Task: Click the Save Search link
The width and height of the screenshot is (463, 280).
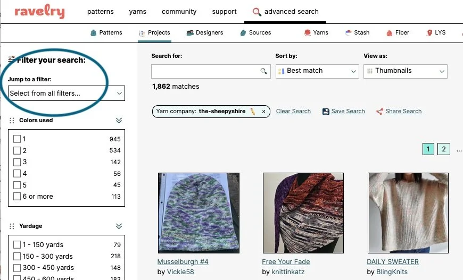Action: (x=348, y=112)
